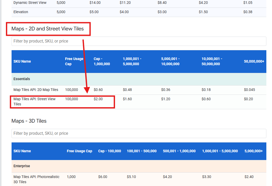
Task: Click the $2.40 price cell
Action: point(249,177)
